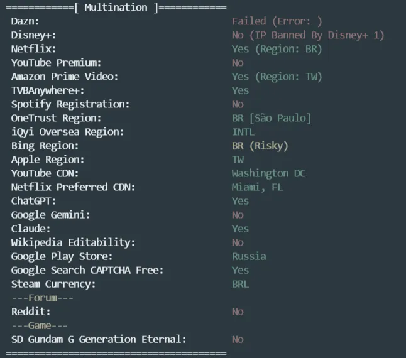Click the Forum section divider

[42, 298]
